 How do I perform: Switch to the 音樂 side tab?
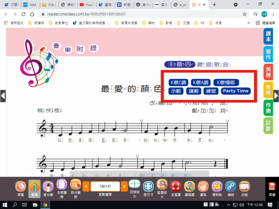click(268, 90)
